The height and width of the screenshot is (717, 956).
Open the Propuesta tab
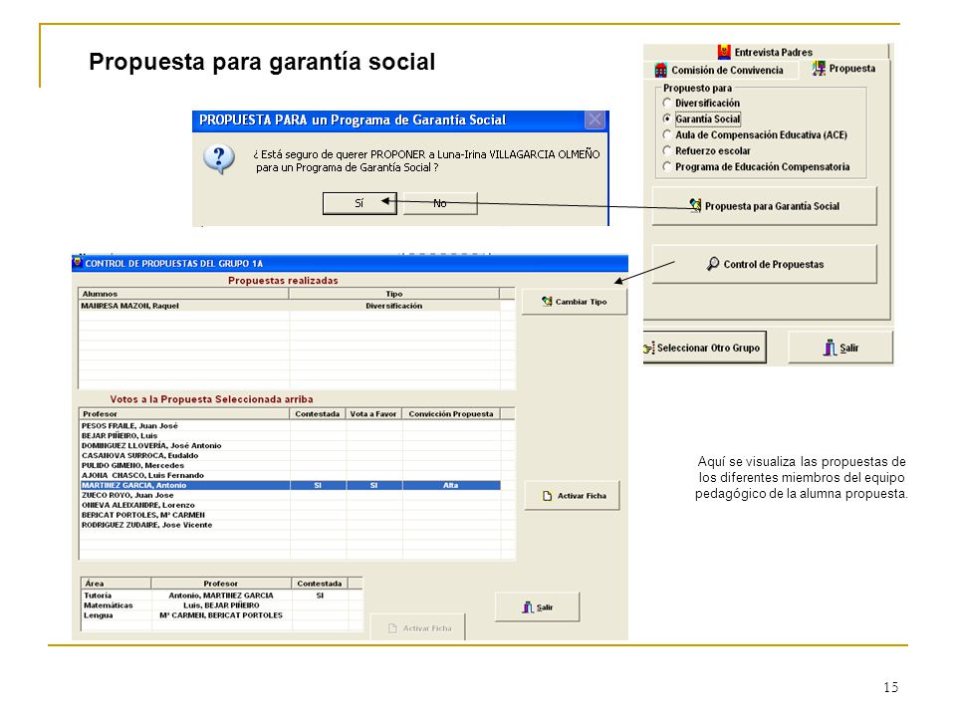[x=844, y=69]
